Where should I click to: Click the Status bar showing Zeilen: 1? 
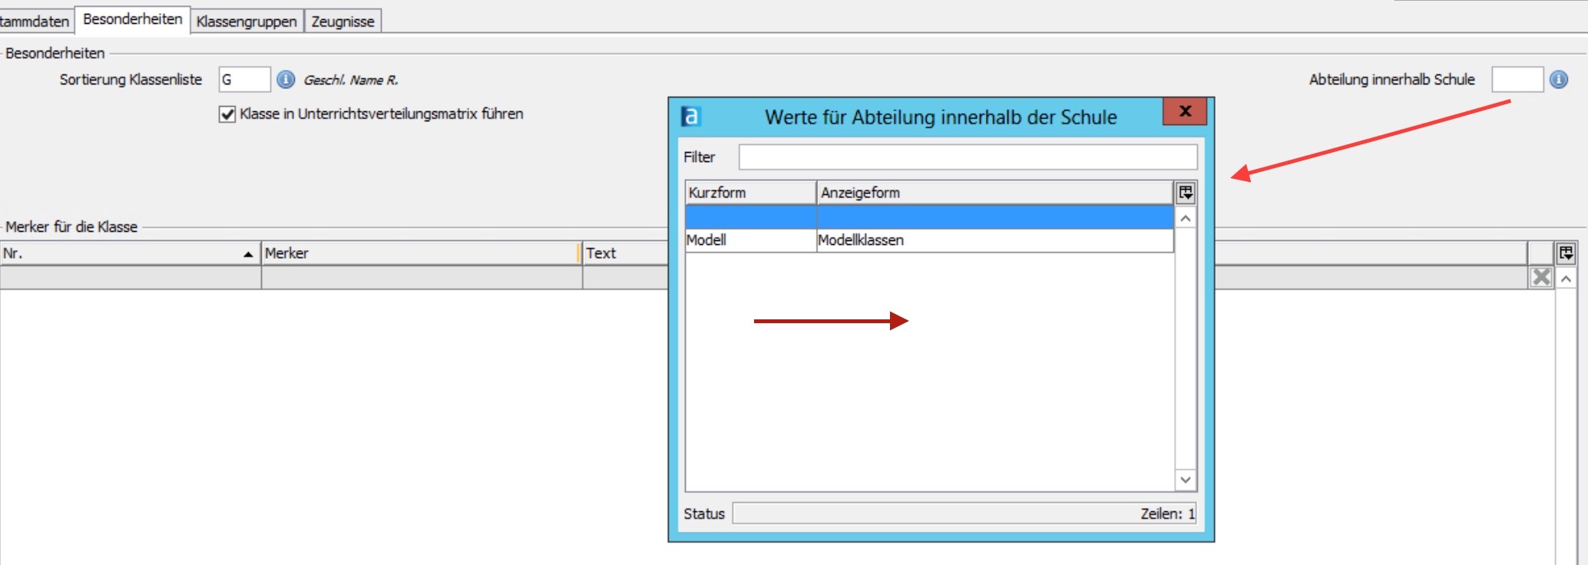[x=964, y=514]
